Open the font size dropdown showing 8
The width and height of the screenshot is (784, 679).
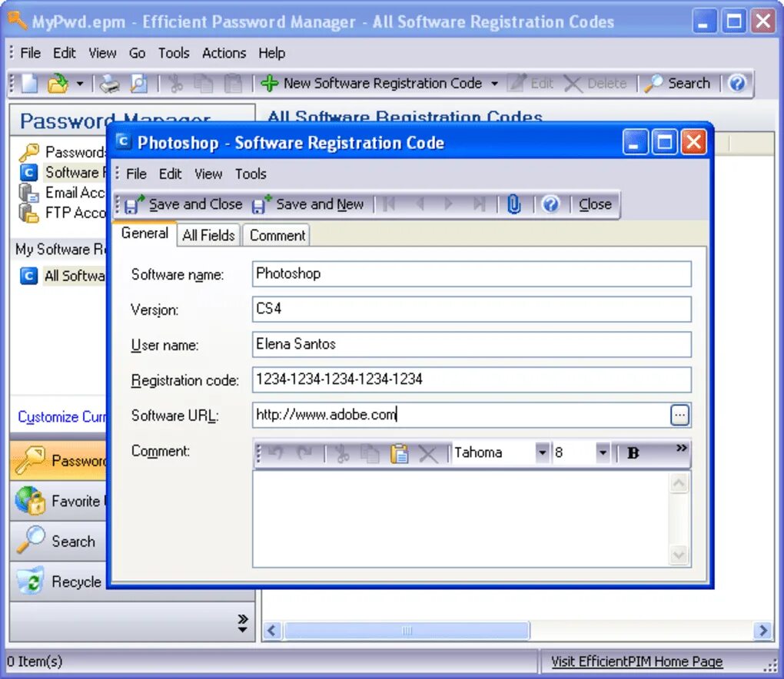tap(603, 452)
